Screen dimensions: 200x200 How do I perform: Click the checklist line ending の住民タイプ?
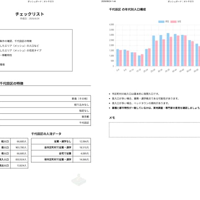[21, 50]
